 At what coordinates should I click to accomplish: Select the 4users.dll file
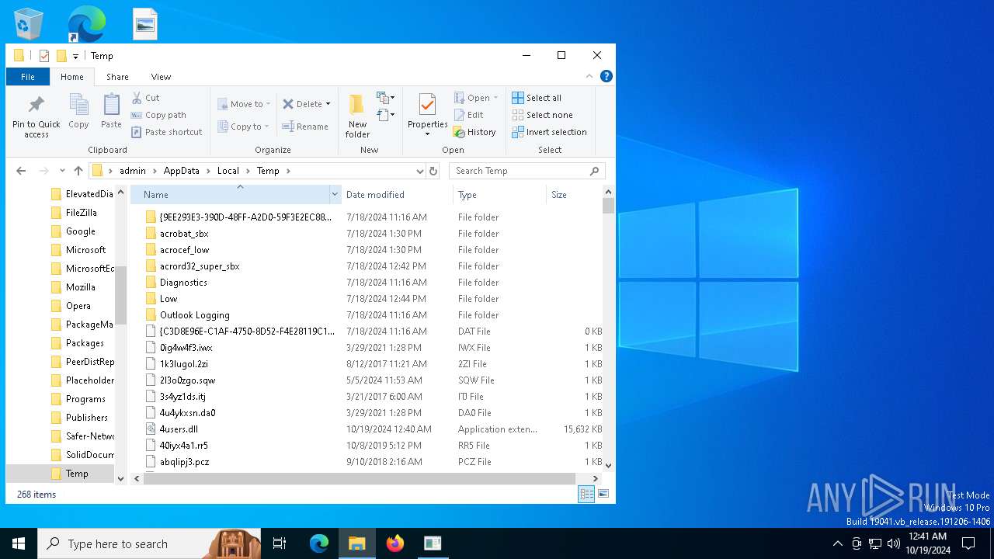tap(179, 429)
